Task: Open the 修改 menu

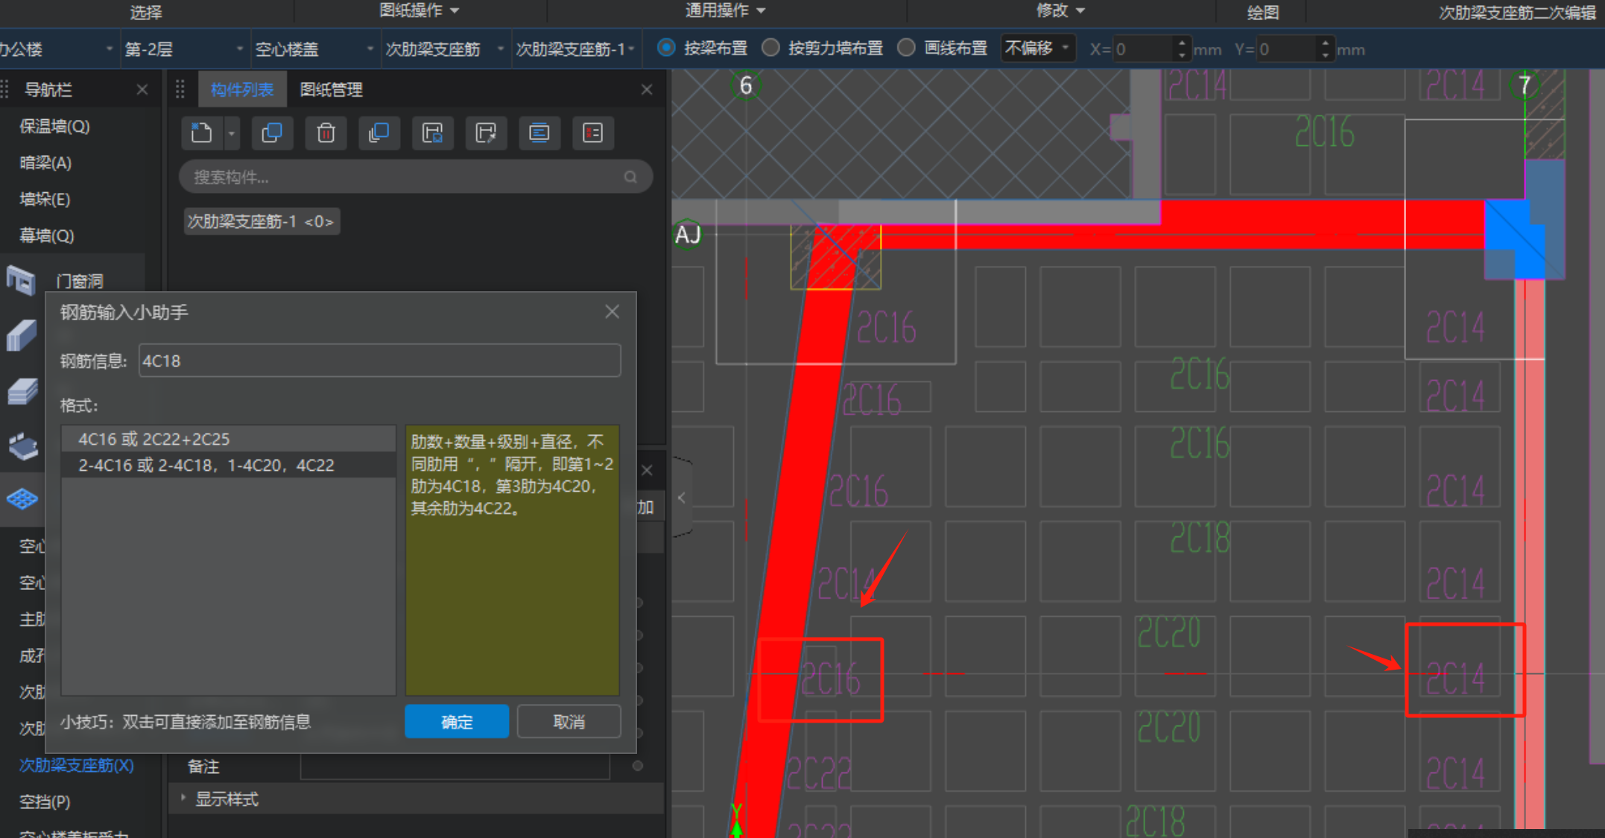Action: tap(1060, 10)
